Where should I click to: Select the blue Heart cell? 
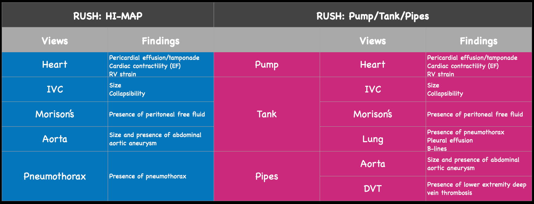tap(55, 65)
